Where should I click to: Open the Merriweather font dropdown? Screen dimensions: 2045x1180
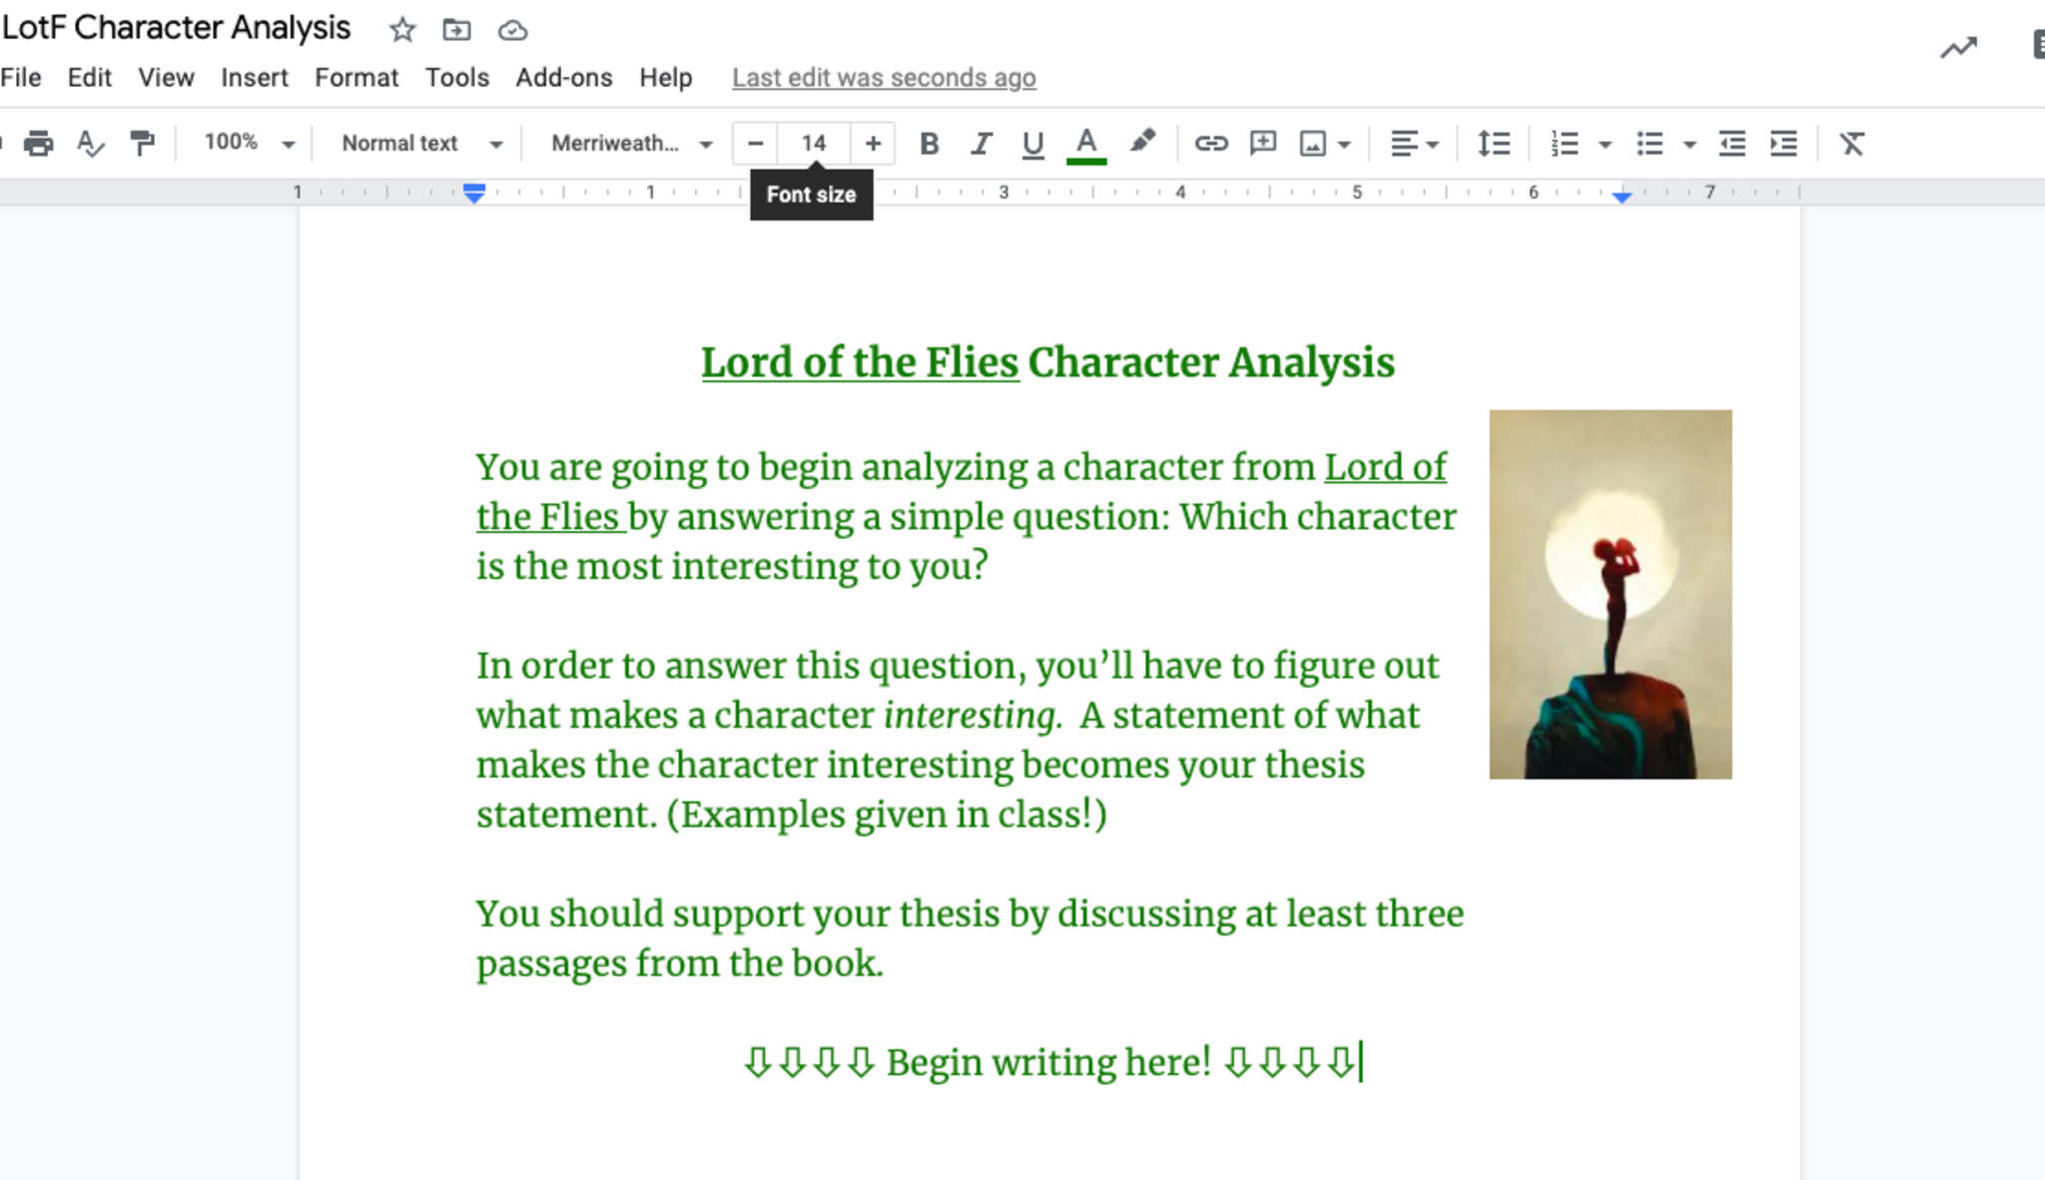click(x=631, y=144)
